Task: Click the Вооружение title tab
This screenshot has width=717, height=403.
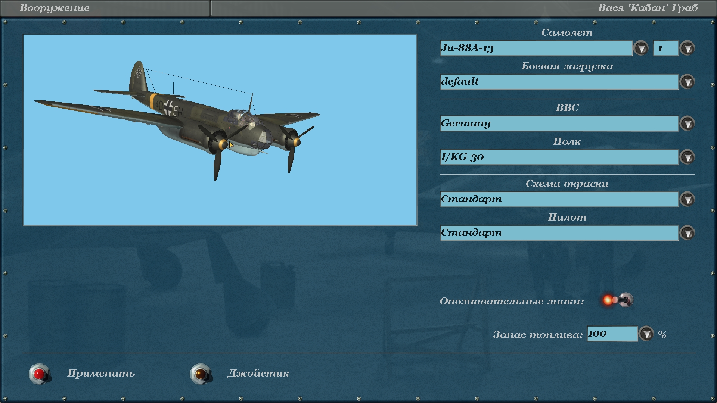Action: pyautogui.click(x=55, y=8)
